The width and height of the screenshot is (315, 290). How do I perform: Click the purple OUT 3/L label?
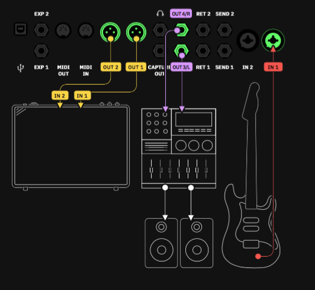181,67
